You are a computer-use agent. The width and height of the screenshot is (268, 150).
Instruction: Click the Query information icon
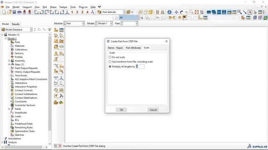click(x=169, y=12)
